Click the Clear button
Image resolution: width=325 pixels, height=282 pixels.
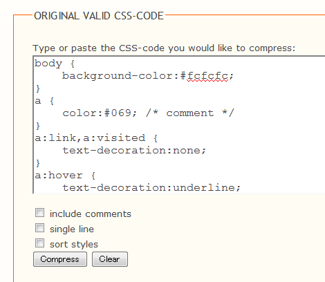[x=110, y=259]
